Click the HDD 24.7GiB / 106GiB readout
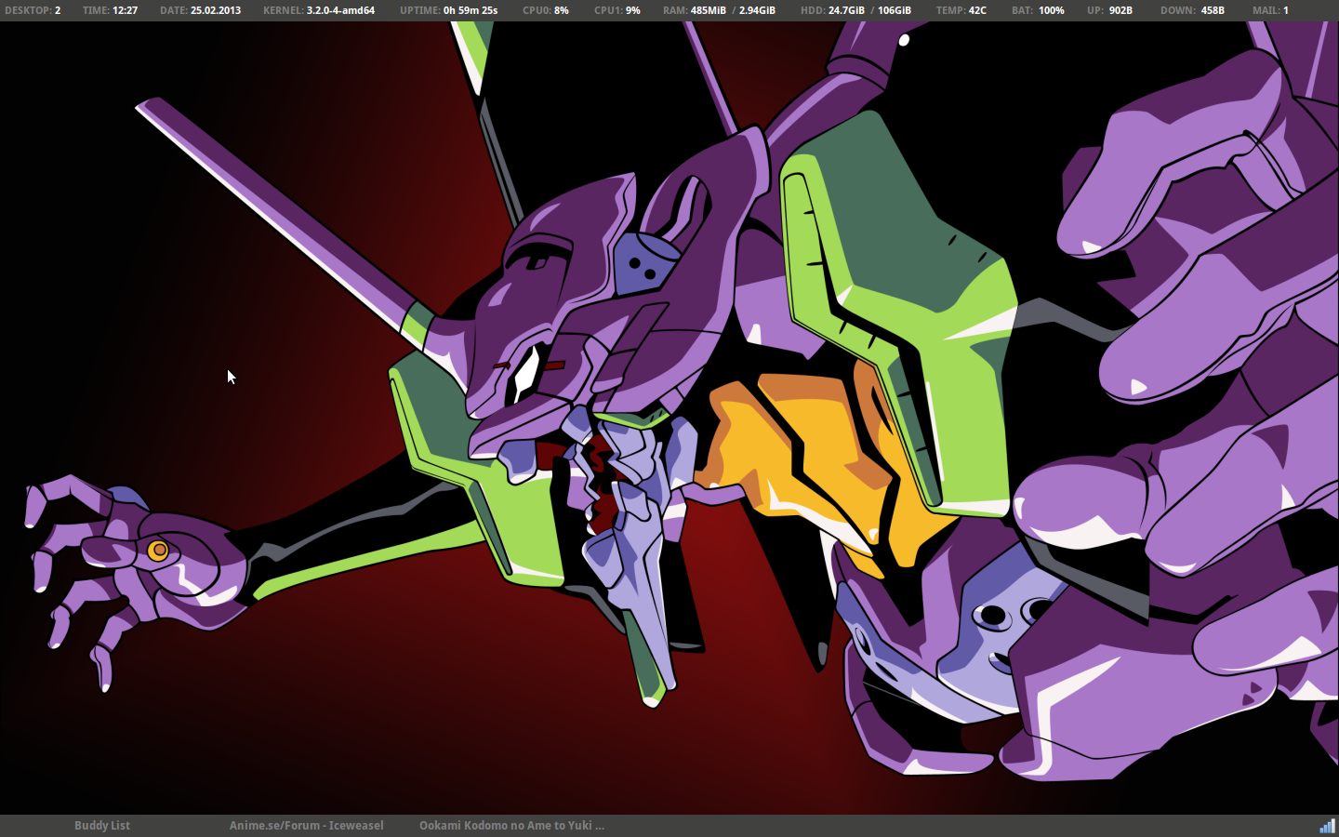 (x=855, y=10)
